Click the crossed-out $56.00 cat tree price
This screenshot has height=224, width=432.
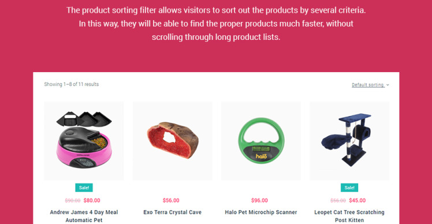pos(338,200)
